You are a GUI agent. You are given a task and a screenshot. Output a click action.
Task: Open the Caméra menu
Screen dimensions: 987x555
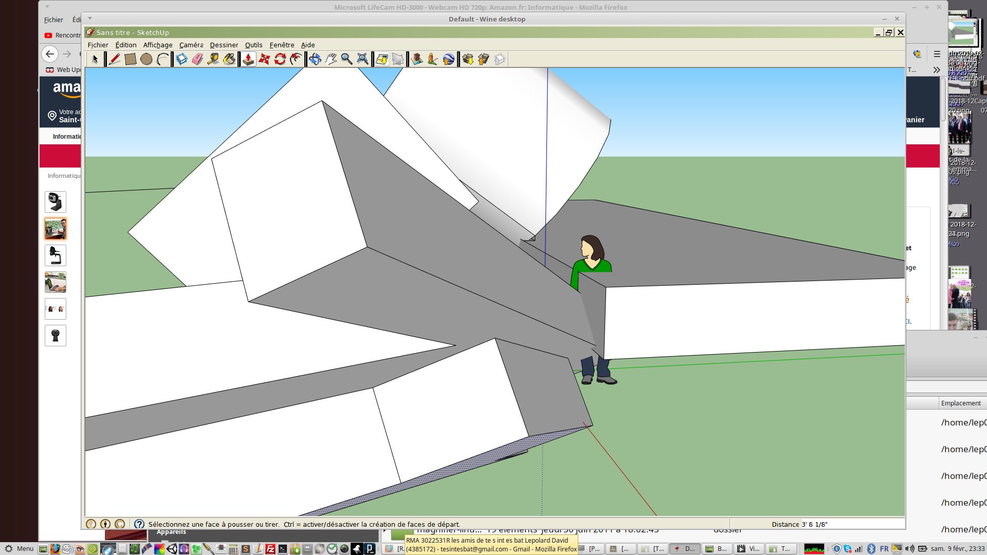[191, 45]
